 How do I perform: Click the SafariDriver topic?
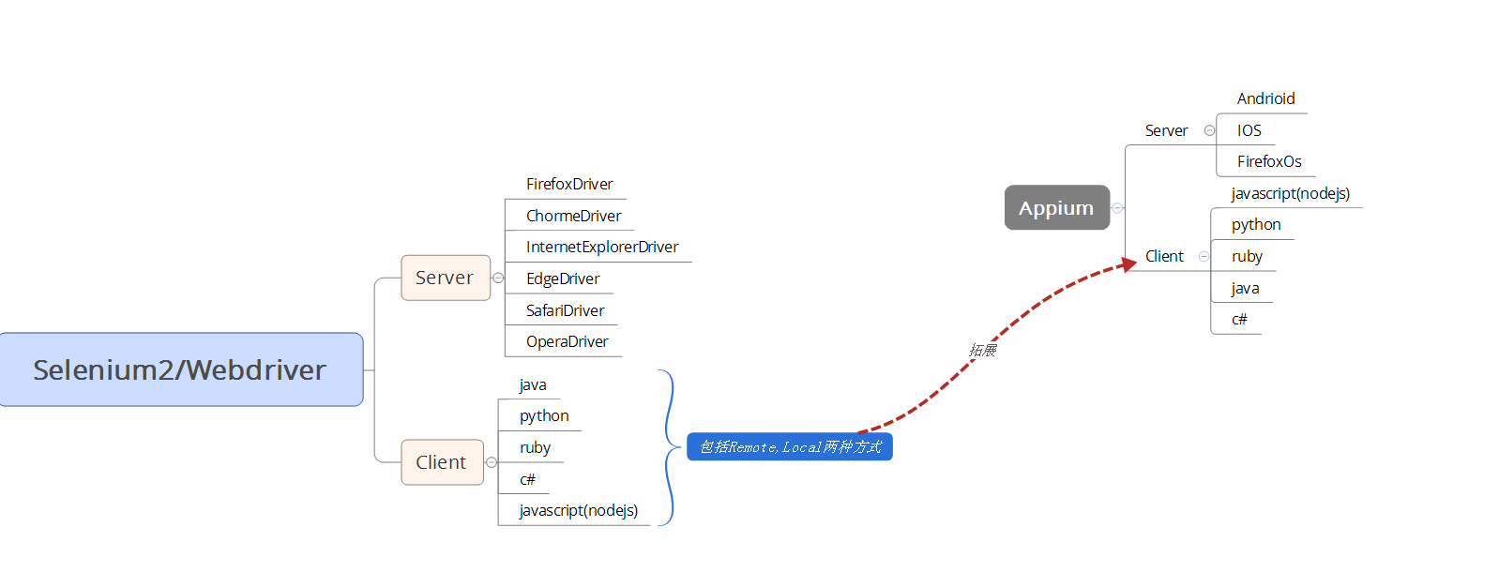click(x=565, y=310)
